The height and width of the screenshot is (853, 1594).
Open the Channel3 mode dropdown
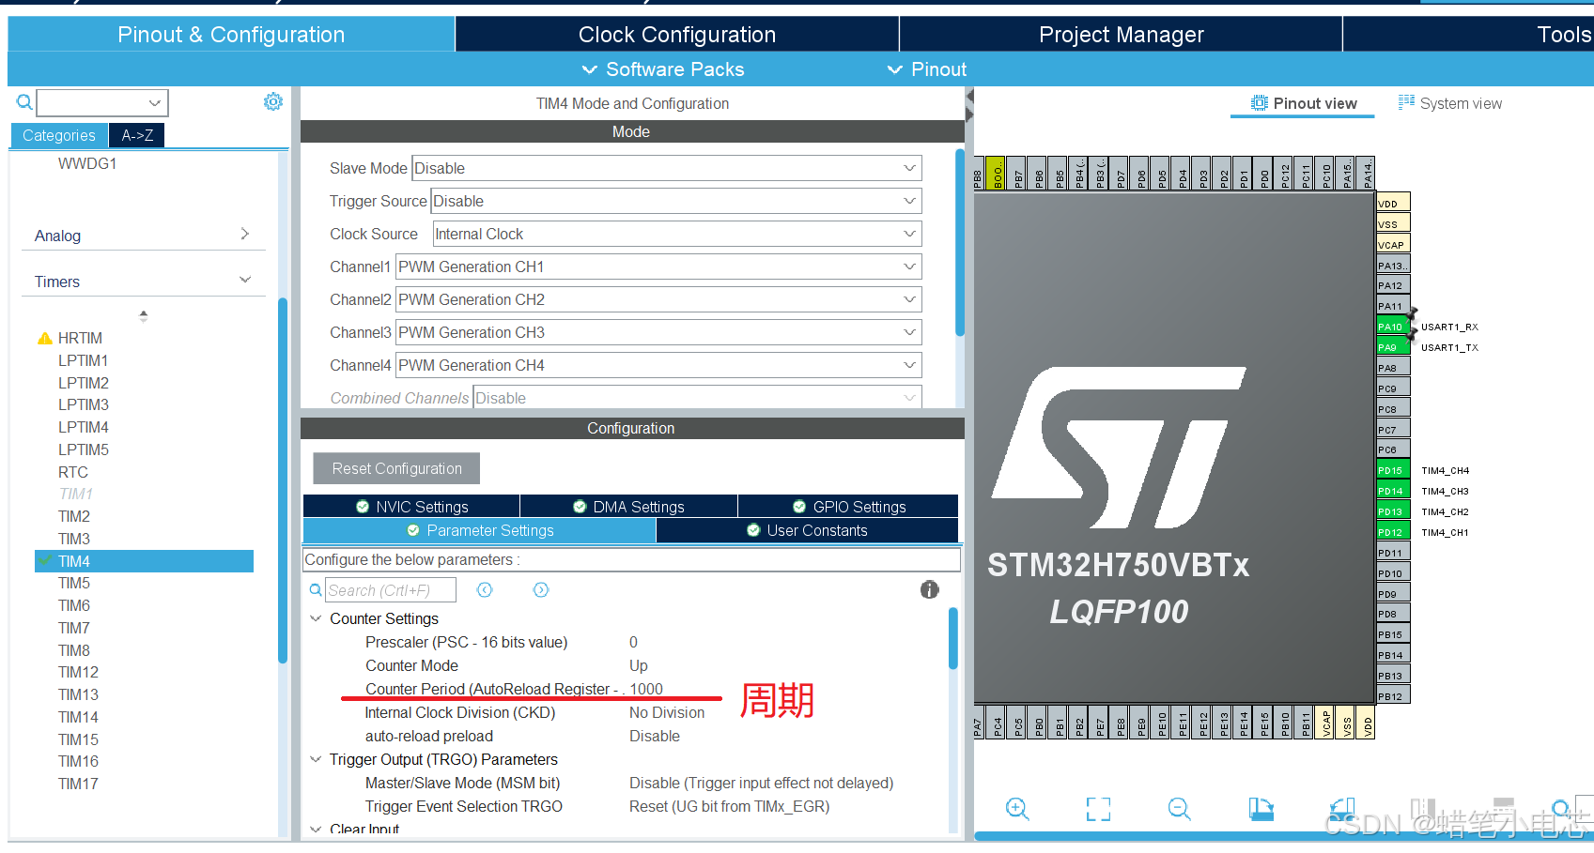click(x=658, y=332)
